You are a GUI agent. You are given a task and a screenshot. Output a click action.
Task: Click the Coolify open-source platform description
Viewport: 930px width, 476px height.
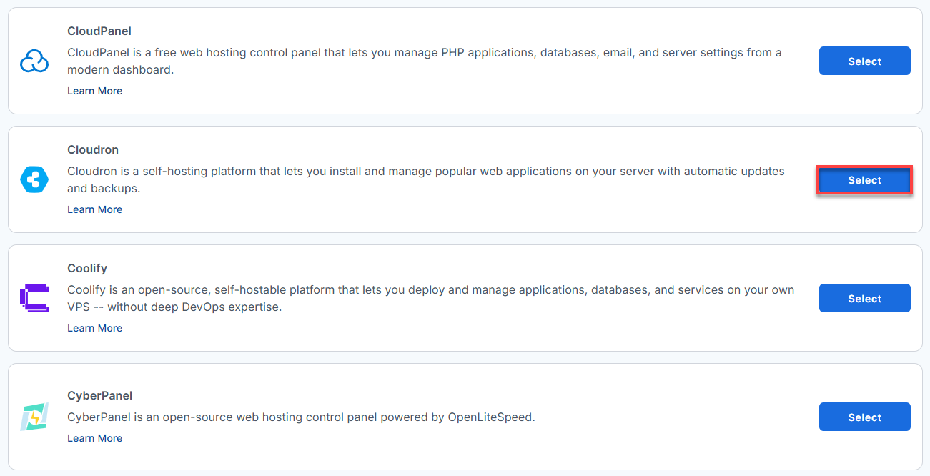(431, 299)
